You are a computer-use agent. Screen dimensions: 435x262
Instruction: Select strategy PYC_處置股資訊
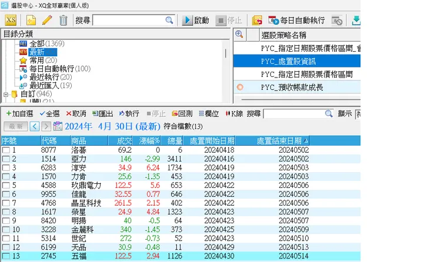tap(297, 61)
